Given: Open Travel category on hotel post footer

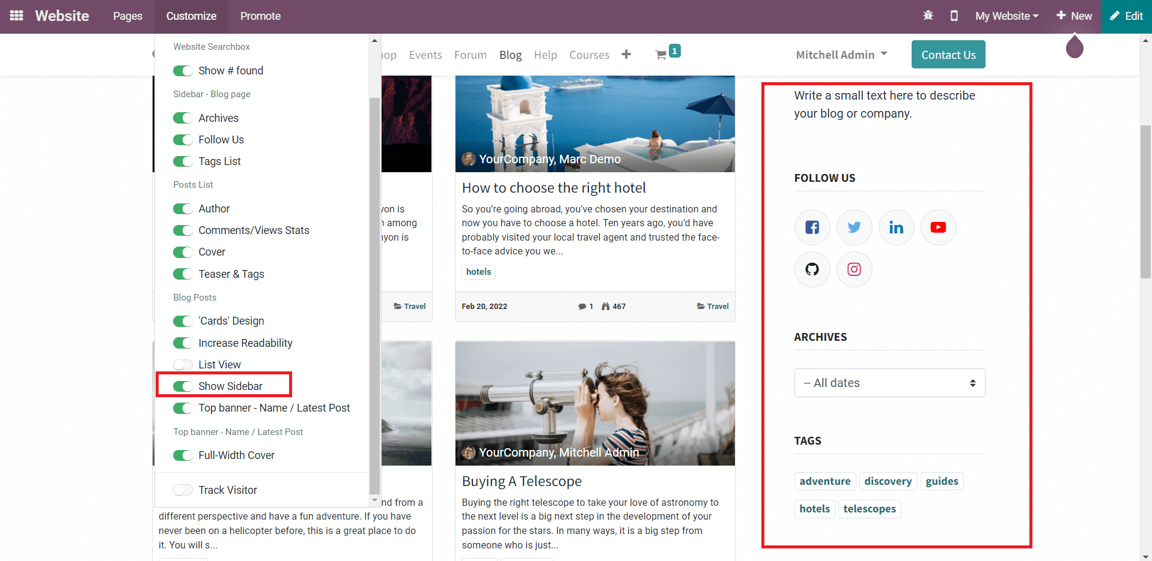Looking at the screenshot, I should click(x=713, y=307).
